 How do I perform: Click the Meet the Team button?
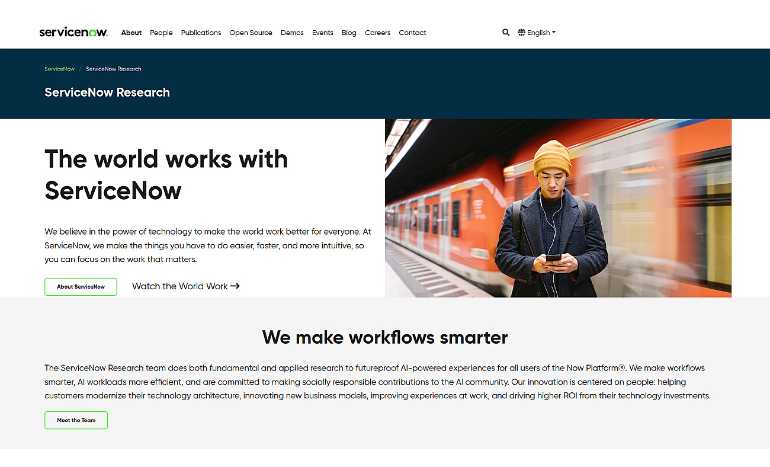(76, 420)
